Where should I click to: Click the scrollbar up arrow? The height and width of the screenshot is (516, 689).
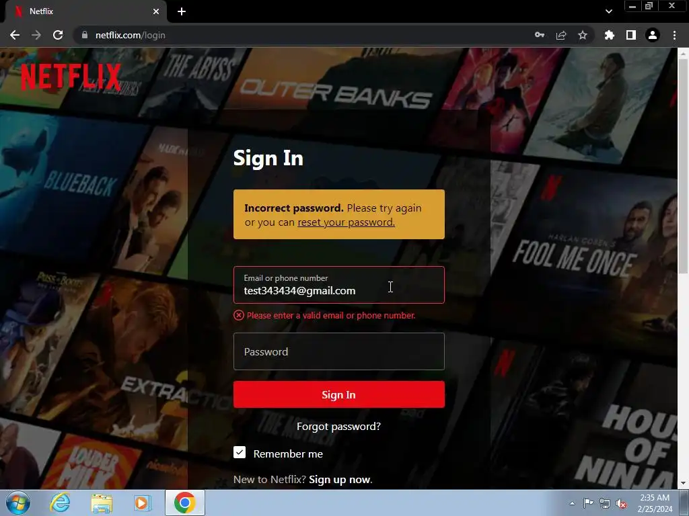684,53
